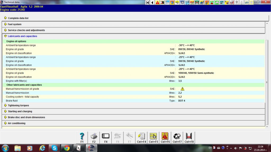Click the F1 help question mark button
Screen dimensions: 271x152
click(x=82, y=137)
